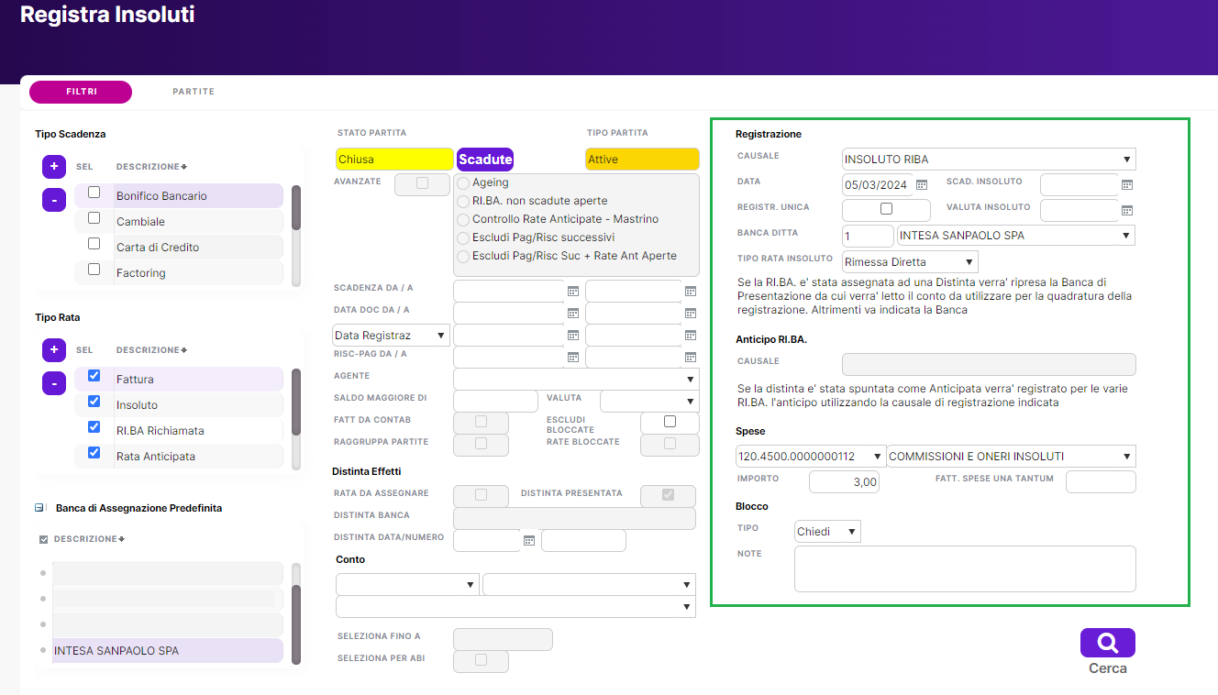Open calendar for first Risc-Pag date
1218x695 pixels.
(x=573, y=358)
